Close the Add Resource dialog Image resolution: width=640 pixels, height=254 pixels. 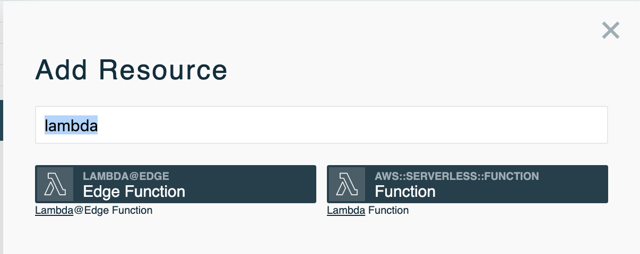[611, 31]
